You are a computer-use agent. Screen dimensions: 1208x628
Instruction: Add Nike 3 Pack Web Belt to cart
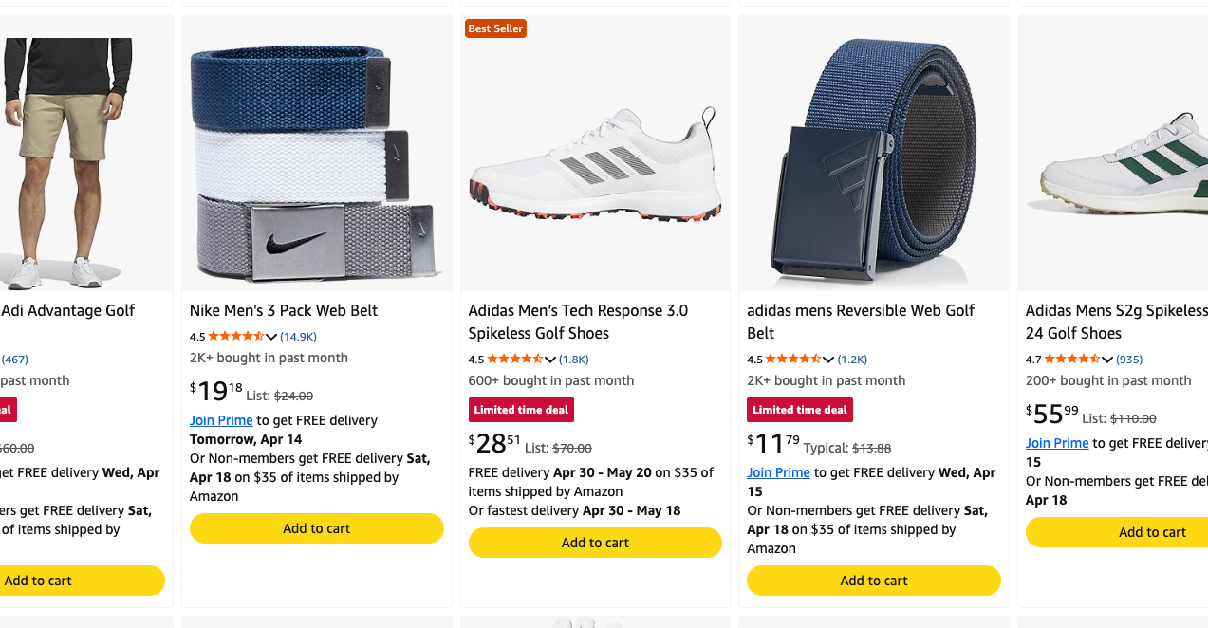click(316, 528)
